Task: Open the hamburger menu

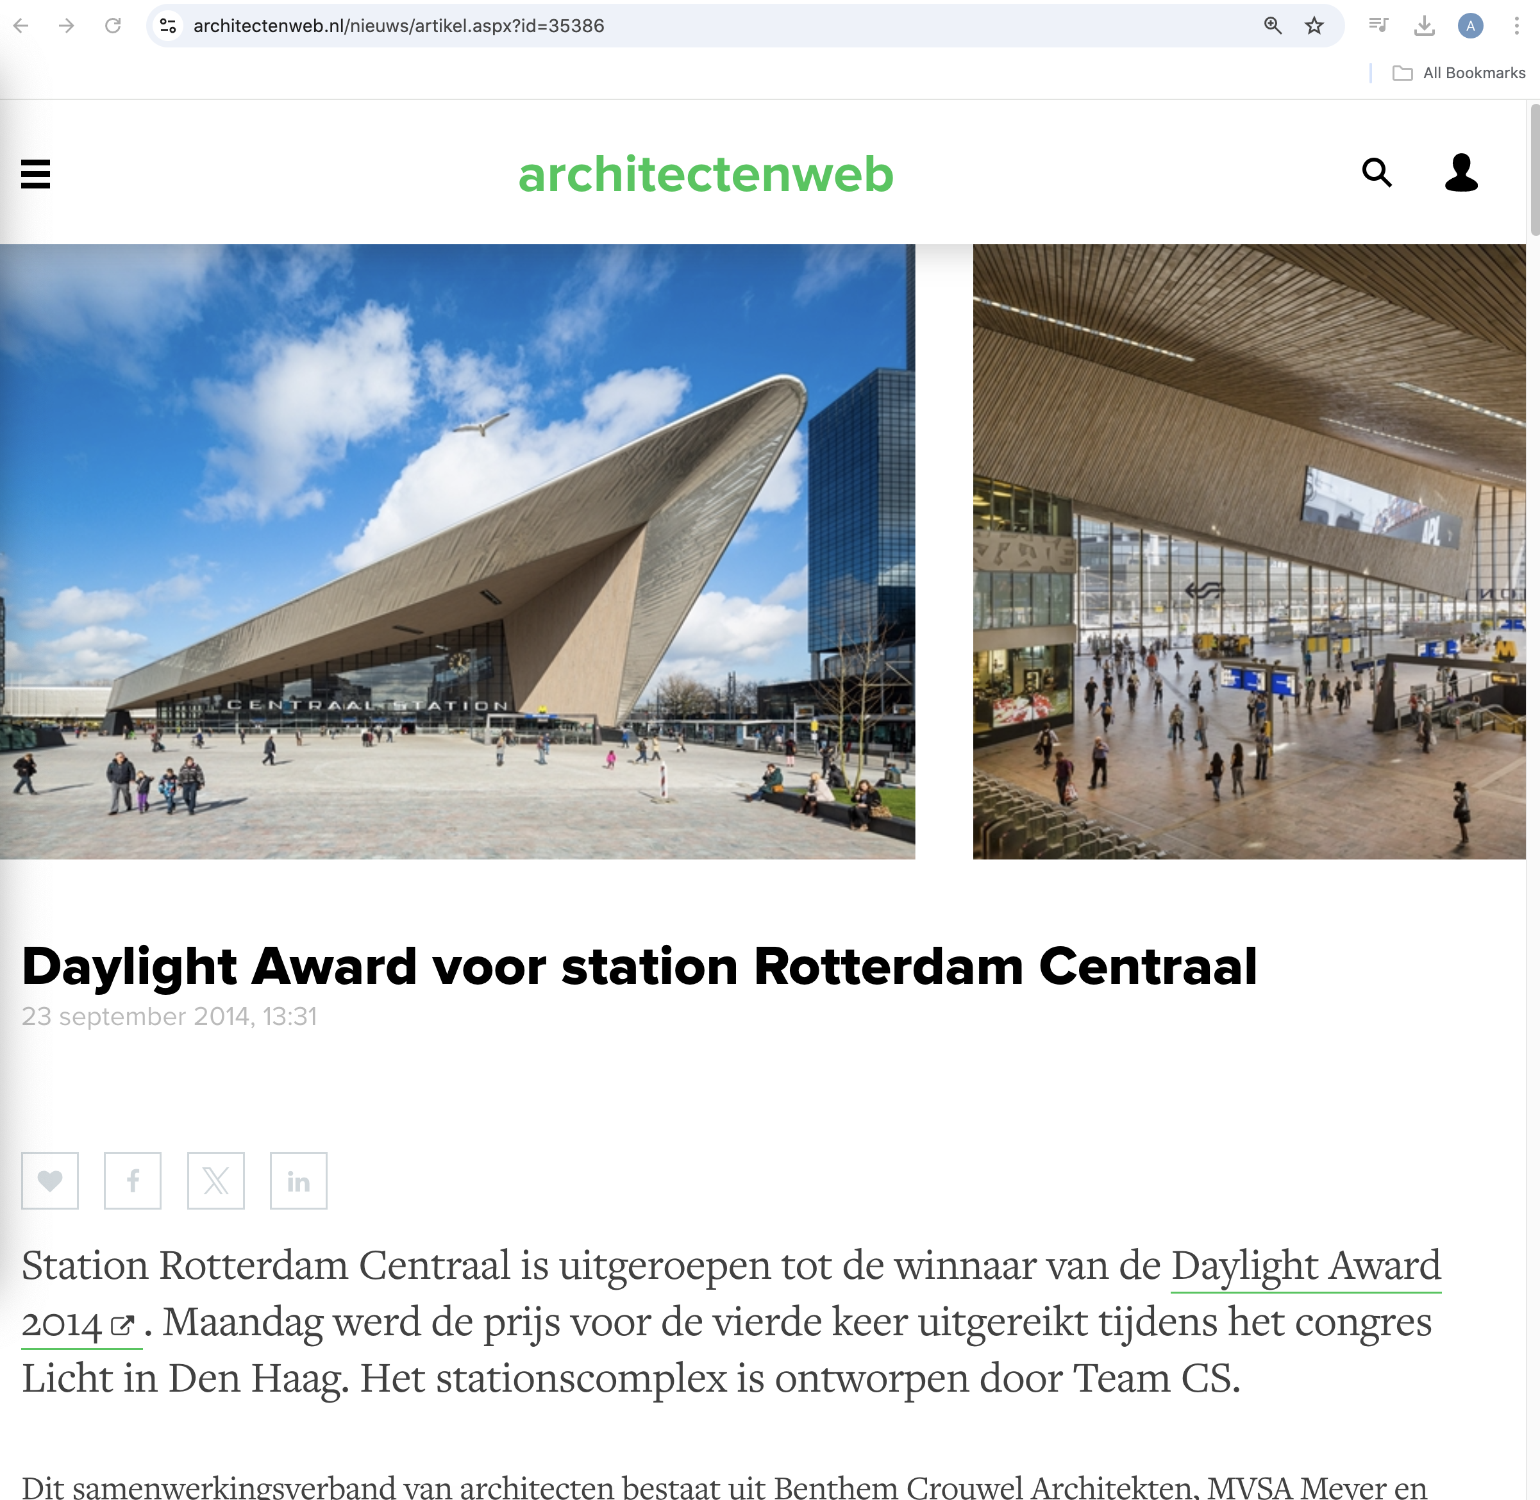Action: (x=35, y=174)
